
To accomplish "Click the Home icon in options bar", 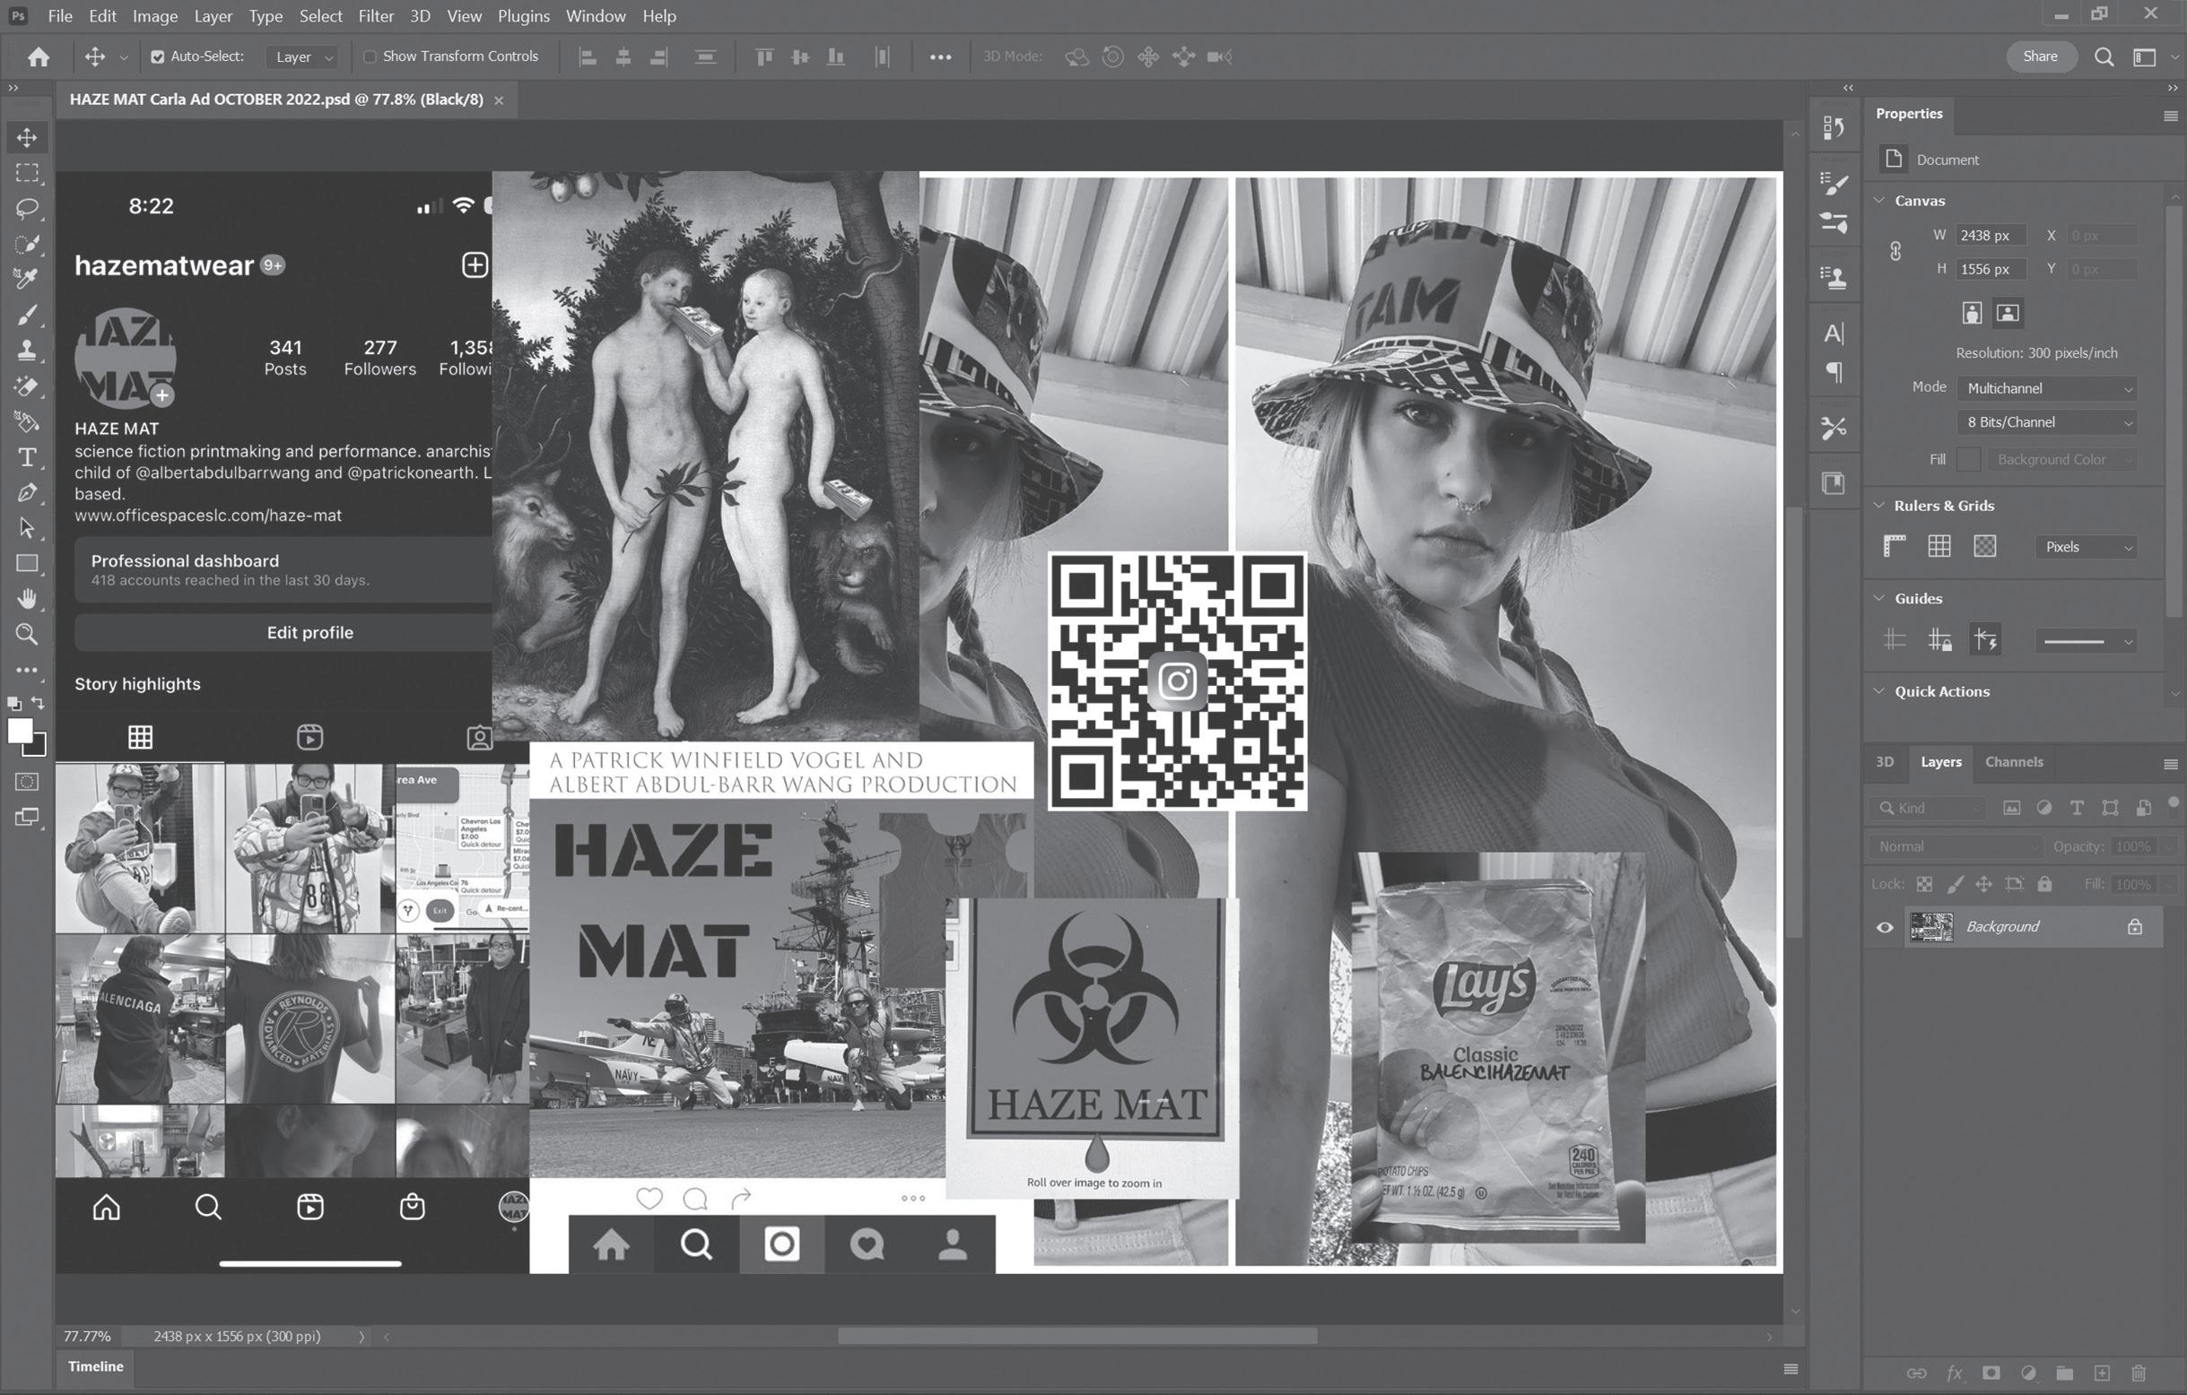I will tap(39, 57).
